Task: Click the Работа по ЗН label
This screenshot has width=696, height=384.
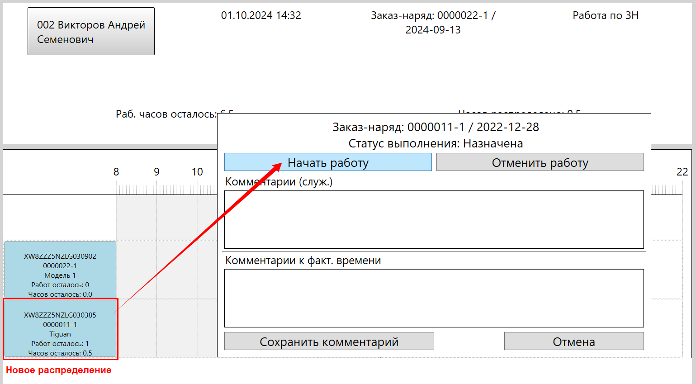Action: pyautogui.click(x=605, y=16)
